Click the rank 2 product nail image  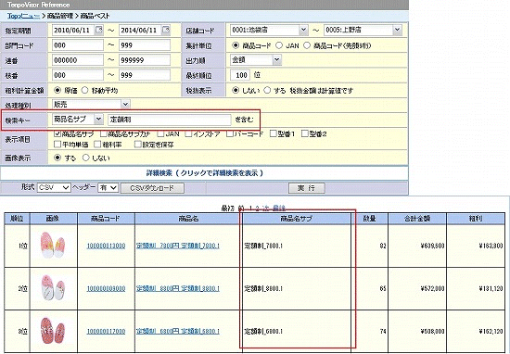pos(54,287)
